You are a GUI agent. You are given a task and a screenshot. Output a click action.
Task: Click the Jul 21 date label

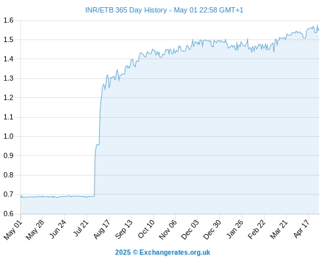coord(81,228)
